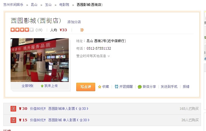The height and width of the screenshot is (131, 206).
Task: Open the cinema lobby photo thumbnail
Action: click(x=40, y=60)
